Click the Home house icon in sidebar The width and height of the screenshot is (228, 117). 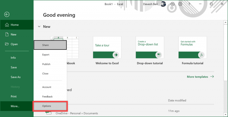point(7,25)
